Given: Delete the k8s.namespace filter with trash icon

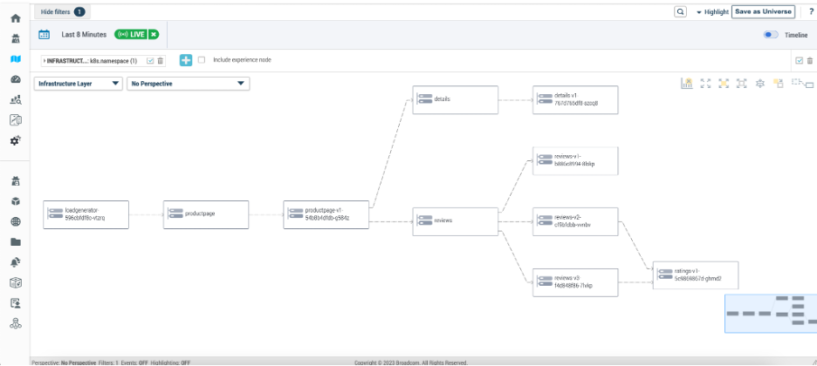Looking at the screenshot, I should (161, 61).
